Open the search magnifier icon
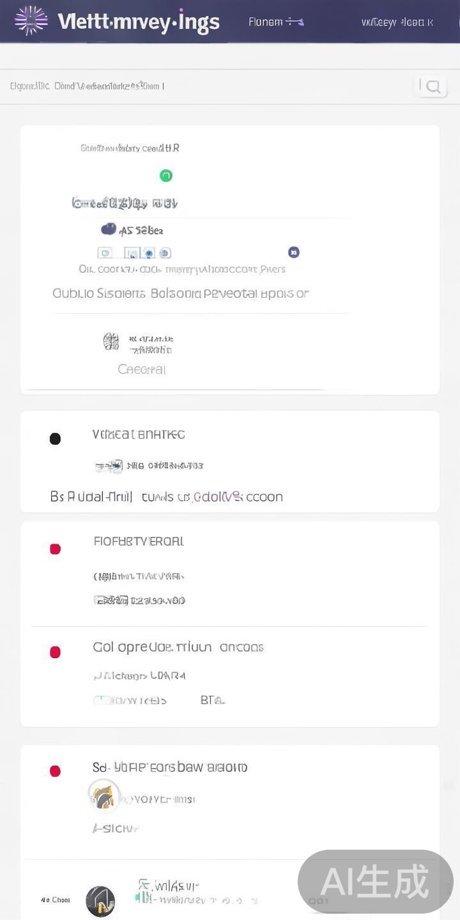 click(433, 87)
